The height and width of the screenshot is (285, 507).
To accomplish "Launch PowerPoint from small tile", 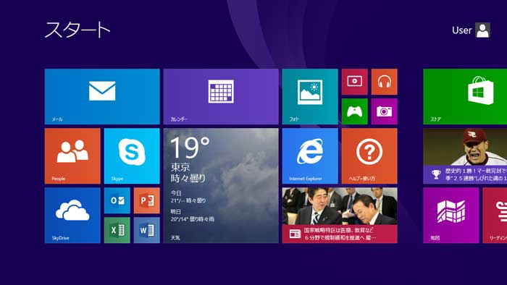I will pyautogui.click(x=147, y=200).
